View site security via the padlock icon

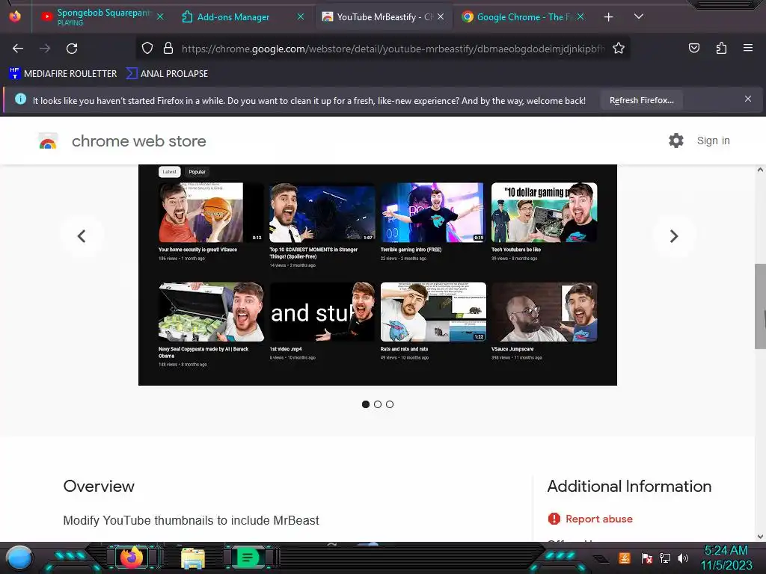pos(168,48)
